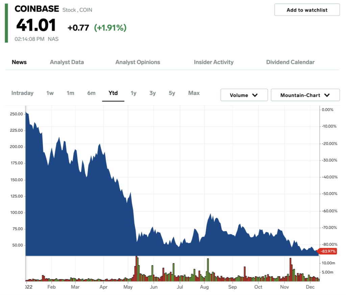Select the Intraday chart range

coord(22,93)
